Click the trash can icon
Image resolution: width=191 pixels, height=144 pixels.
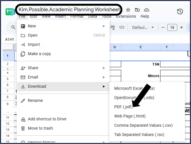click(x=23, y=128)
